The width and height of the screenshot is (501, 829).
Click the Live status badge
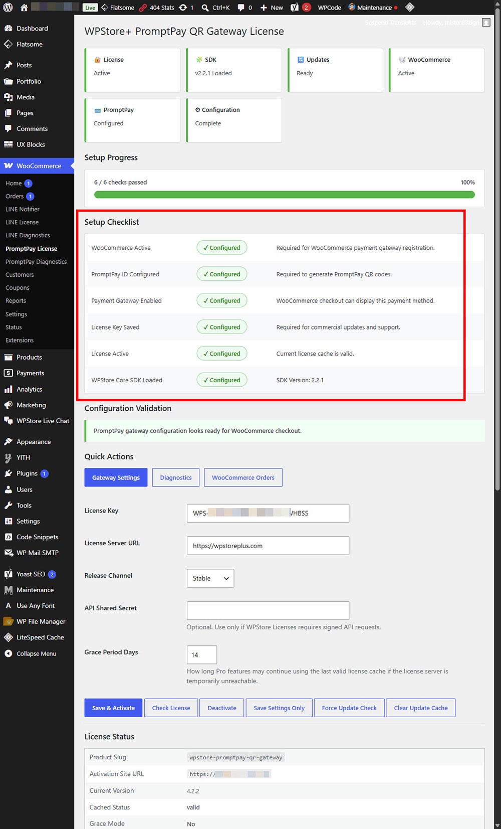(90, 8)
